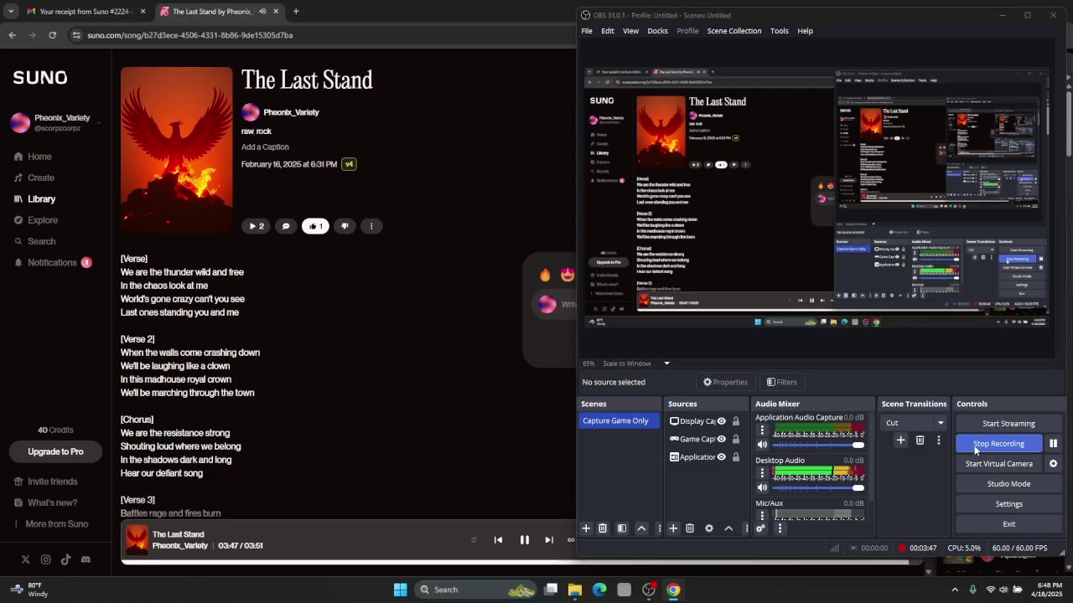This screenshot has height=603, width=1073.
Task: Add a scene transition with plus icon
Action: [900, 440]
